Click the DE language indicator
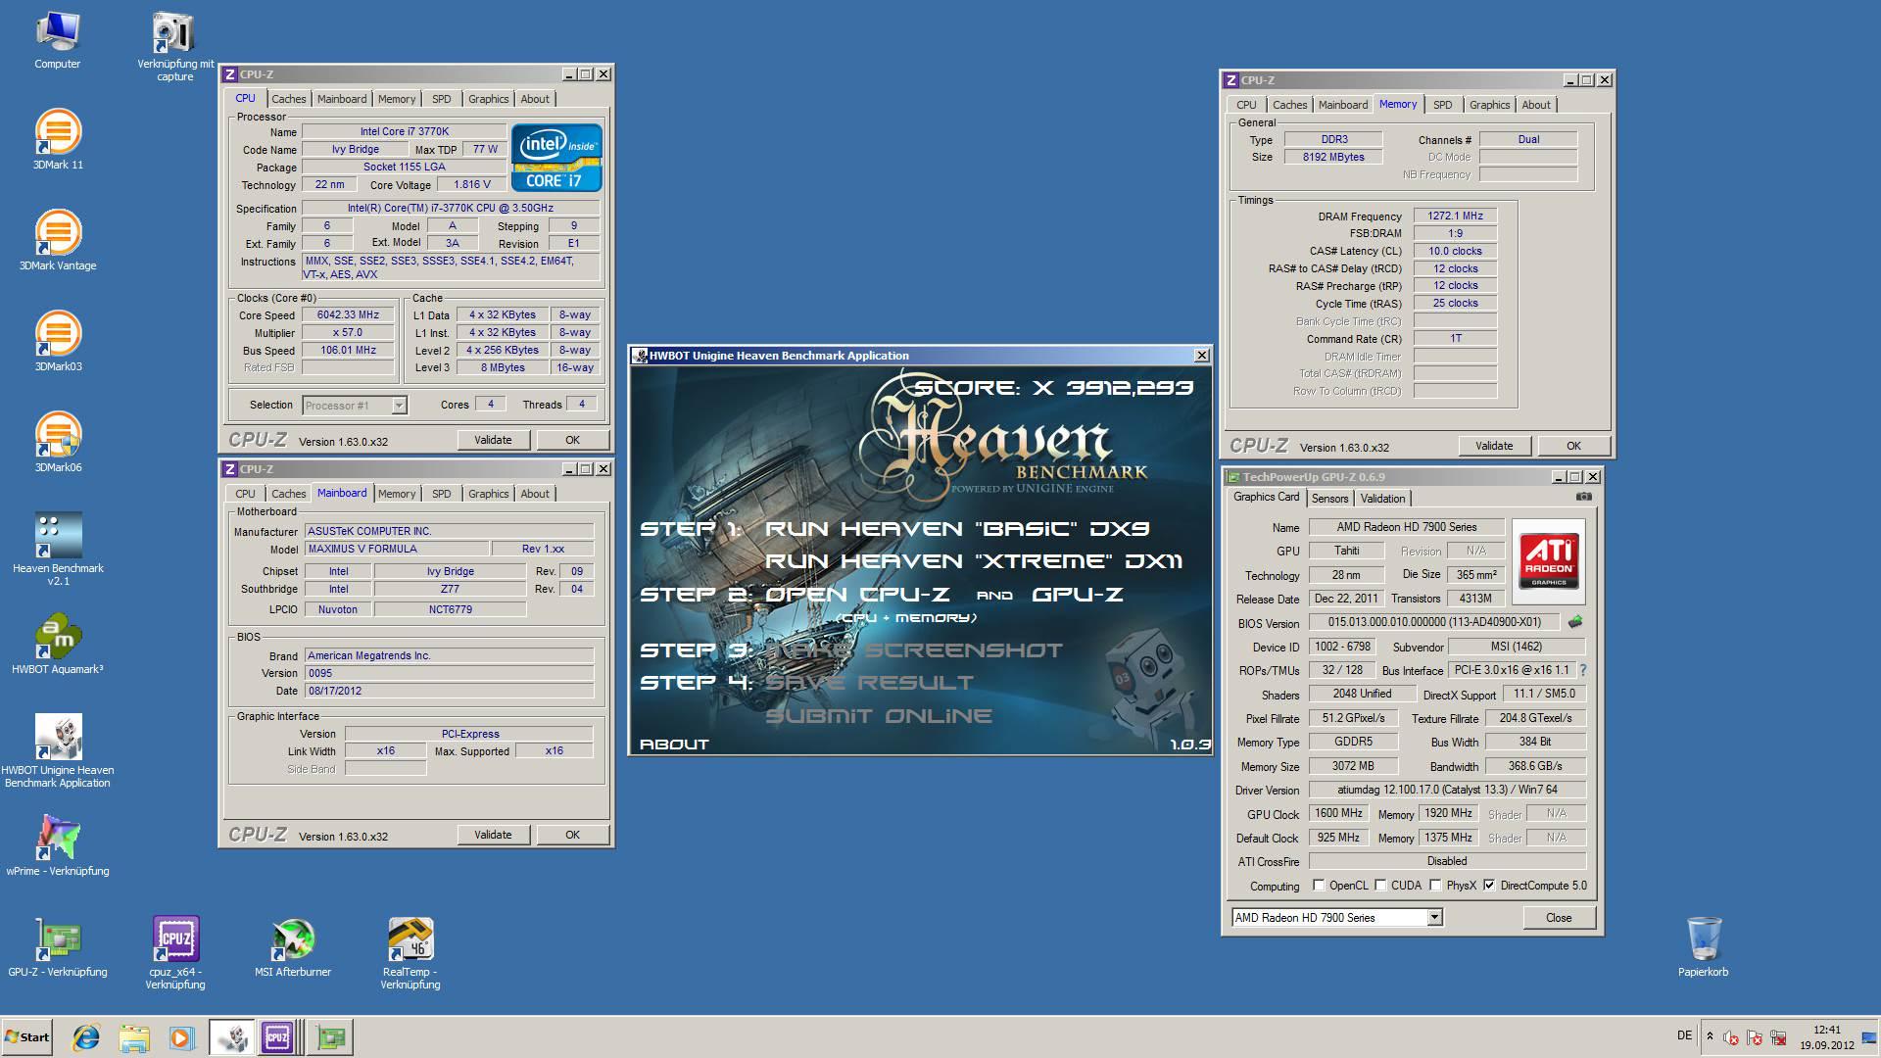 (1684, 1034)
